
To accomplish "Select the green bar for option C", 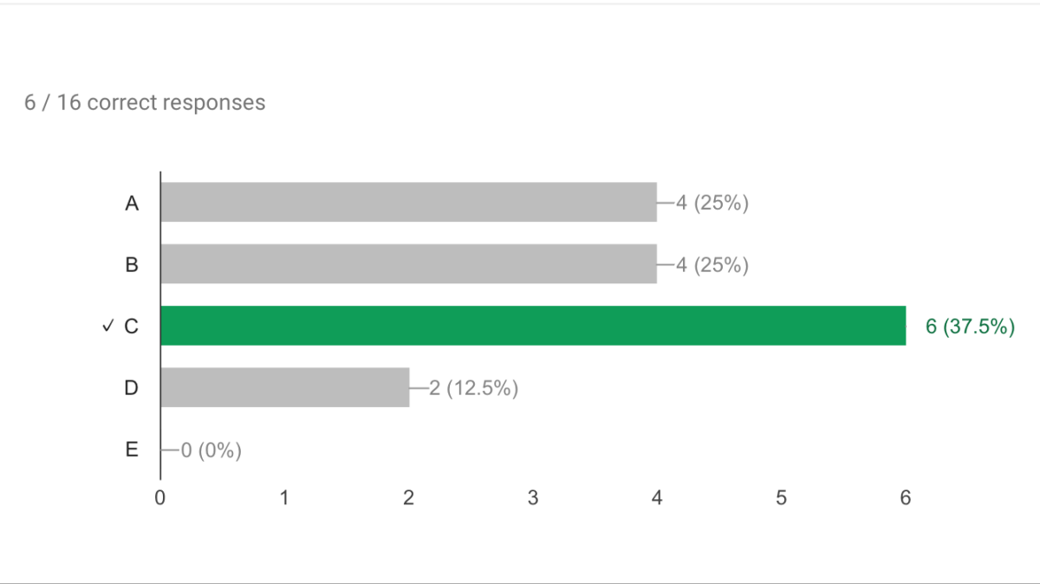I will click(532, 326).
